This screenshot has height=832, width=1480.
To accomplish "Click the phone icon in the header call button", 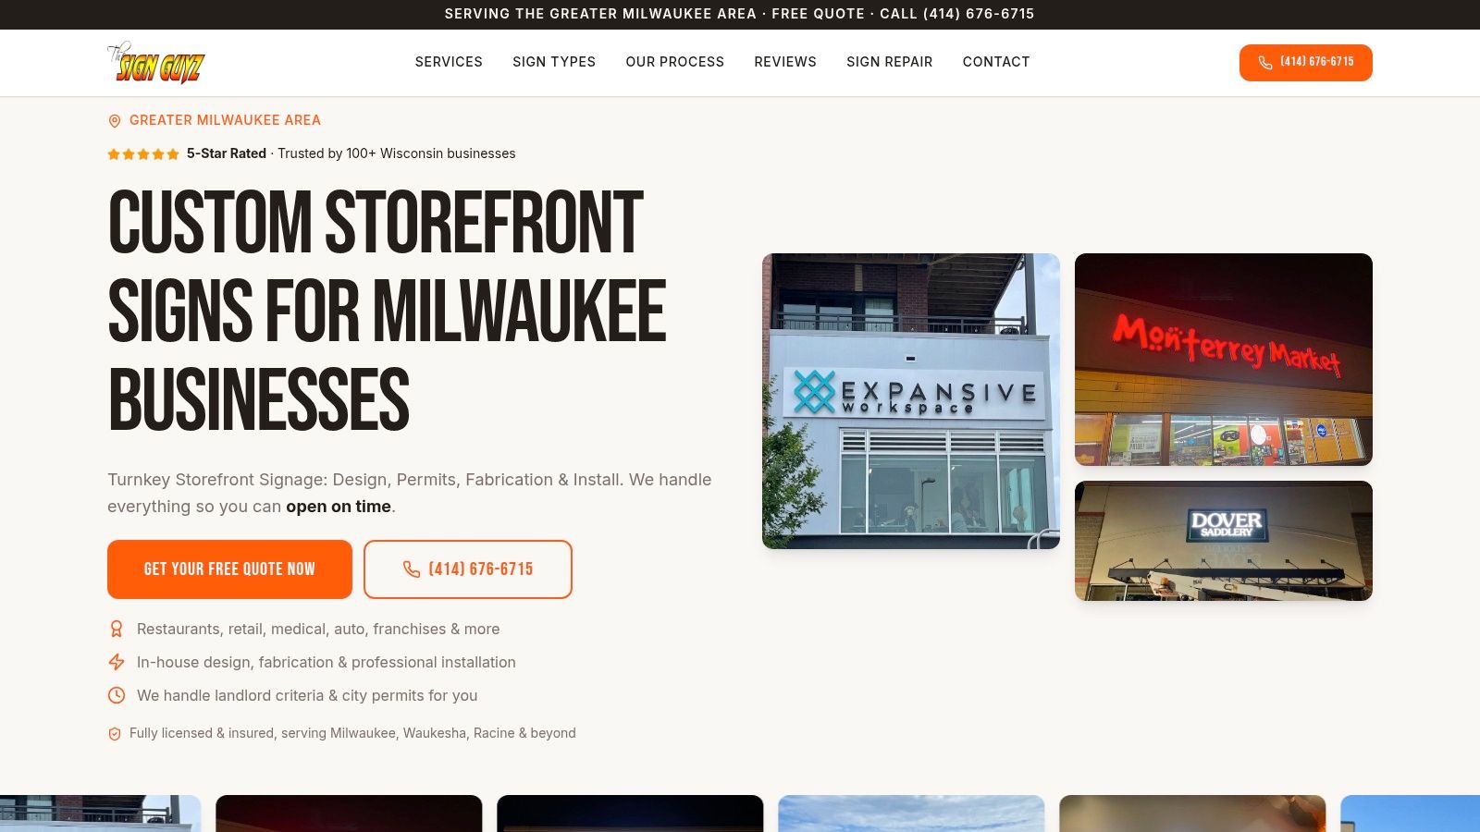I will coord(1265,63).
